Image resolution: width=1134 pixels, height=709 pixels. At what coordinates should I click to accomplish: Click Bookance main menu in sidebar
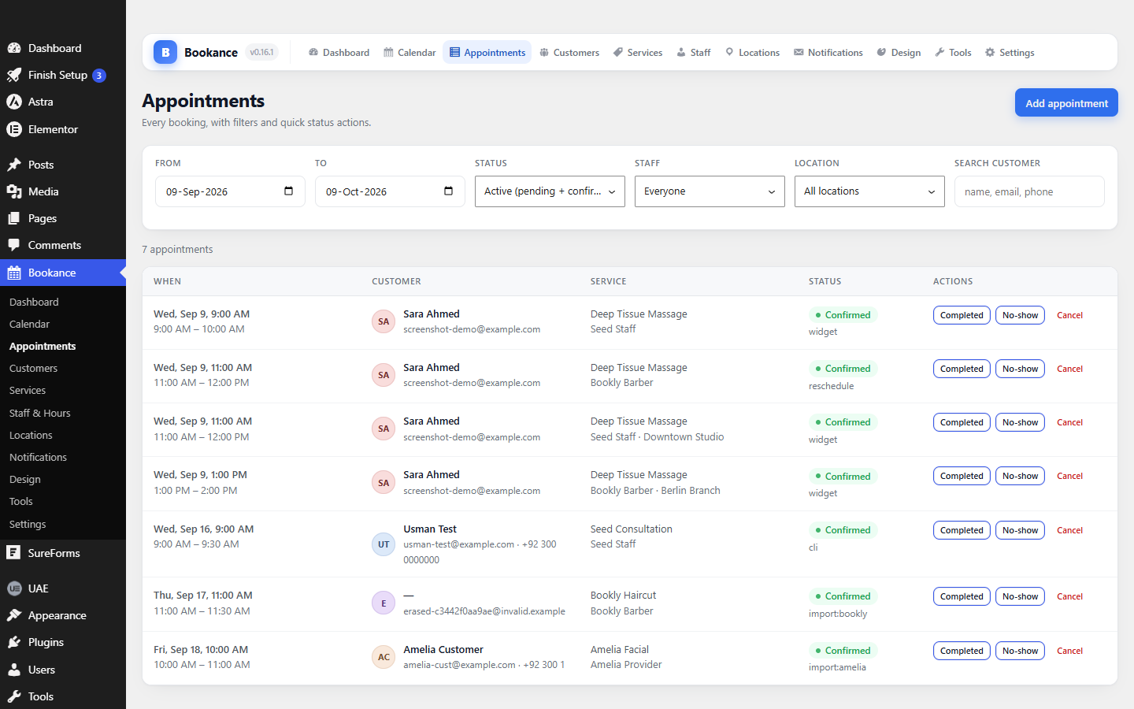(x=63, y=273)
